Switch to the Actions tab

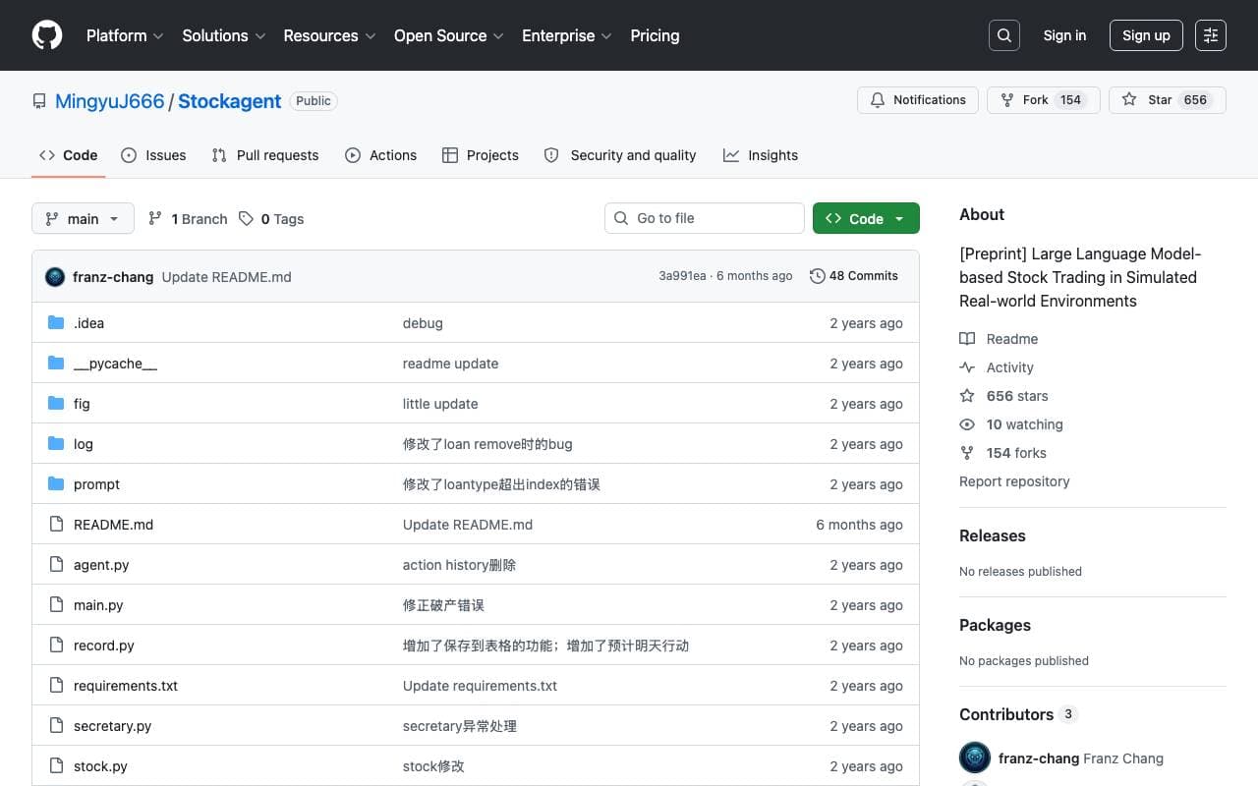[x=381, y=155]
